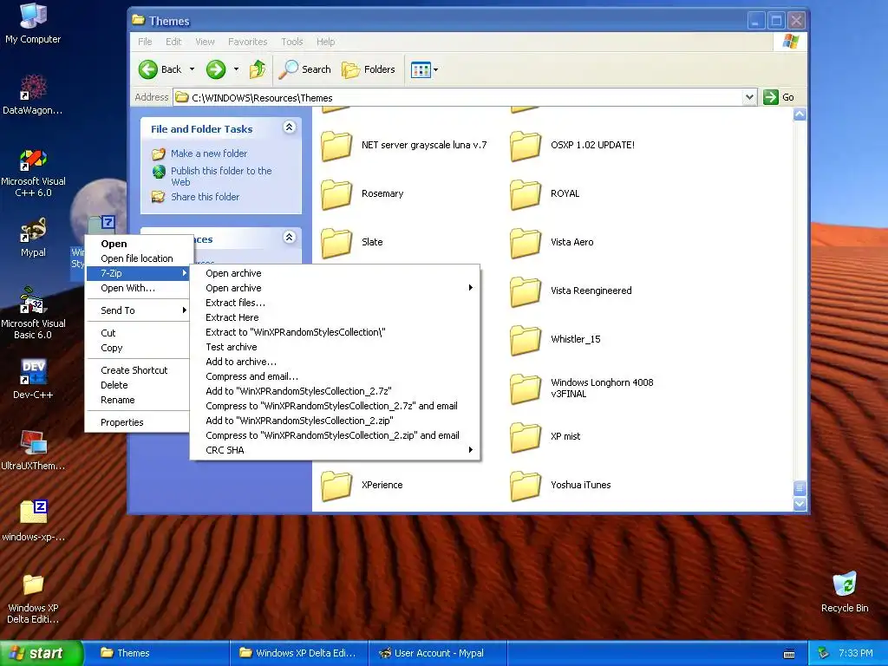Screen dimensions: 888x666
Task: Open the Views button
Action: click(421, 69)
